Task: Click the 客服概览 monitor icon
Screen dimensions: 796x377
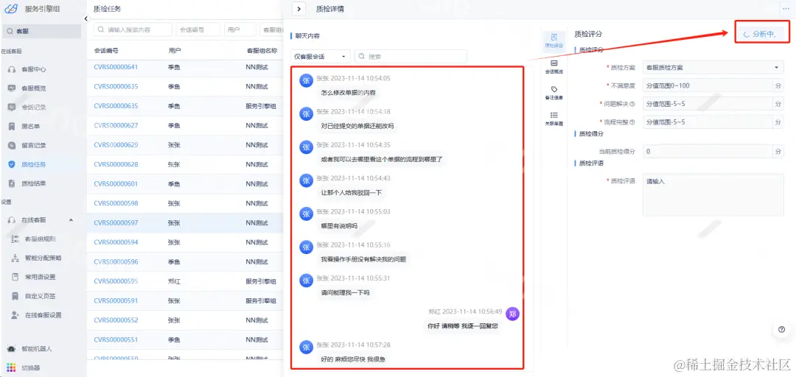Action: [x=12, y=88]
